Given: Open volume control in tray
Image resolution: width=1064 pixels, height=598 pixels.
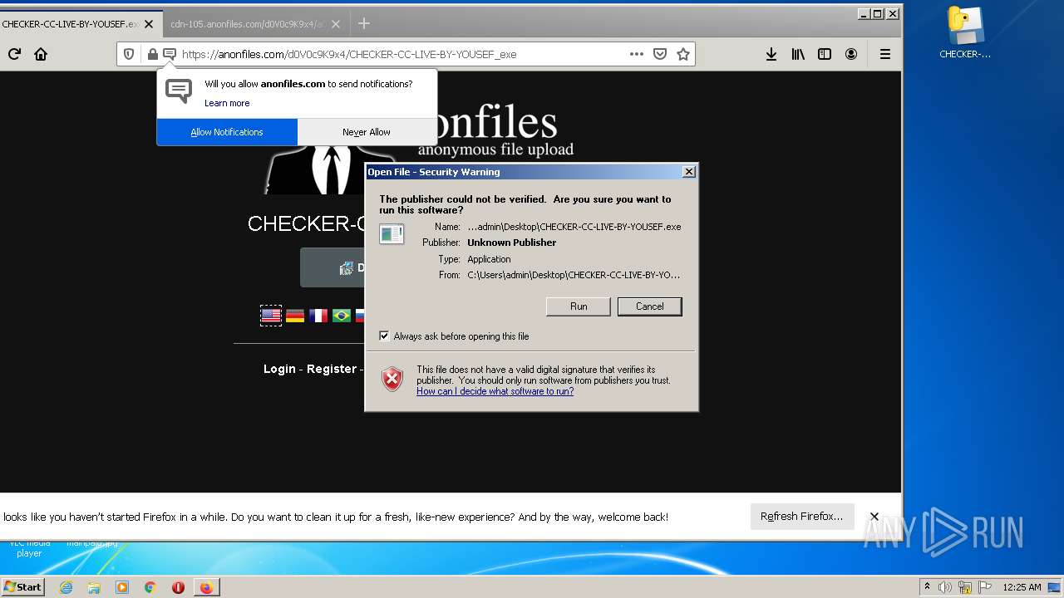Looking at the screenshot, I should (x=945, y=587).
